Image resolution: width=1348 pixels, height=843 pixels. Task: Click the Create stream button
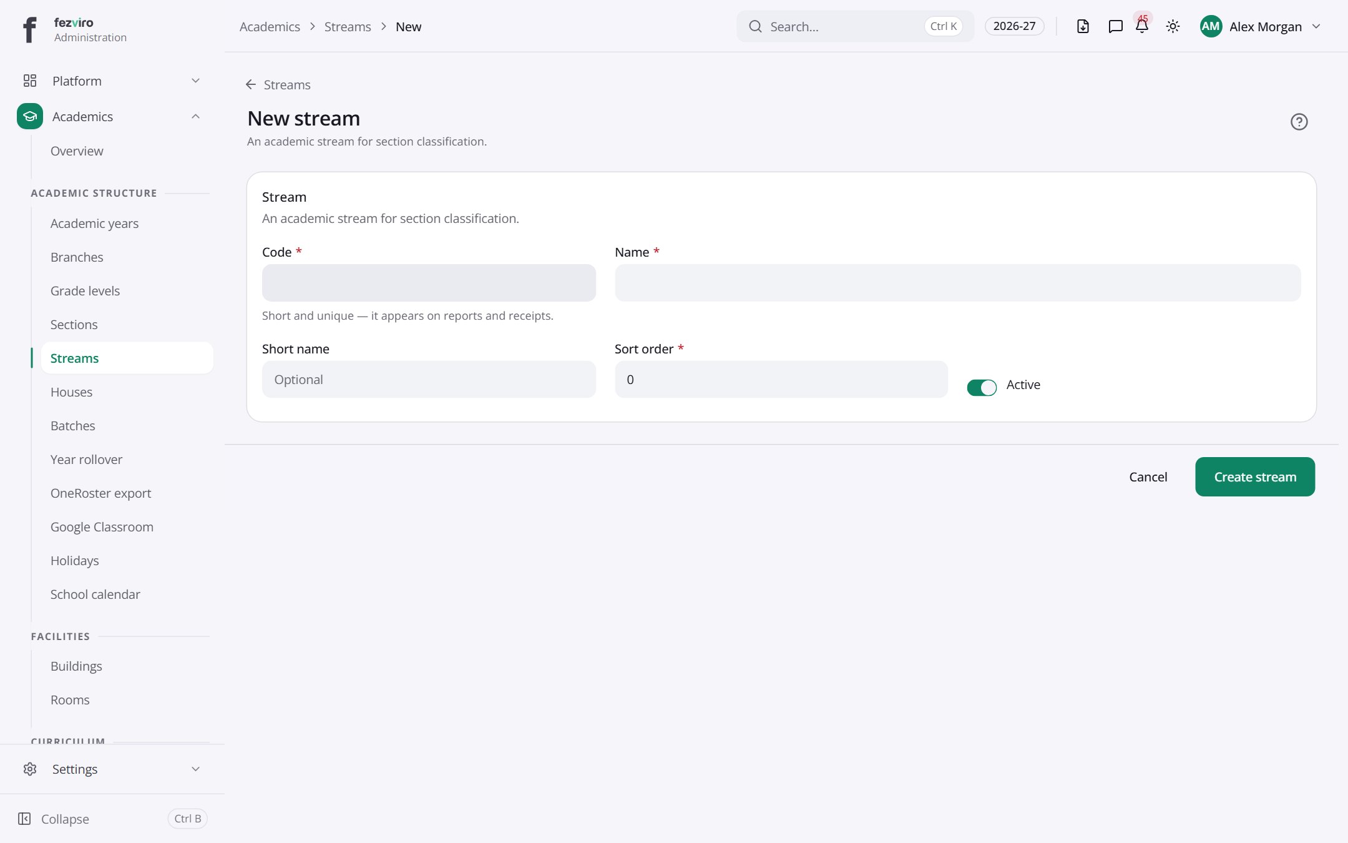click(1255, 476)
